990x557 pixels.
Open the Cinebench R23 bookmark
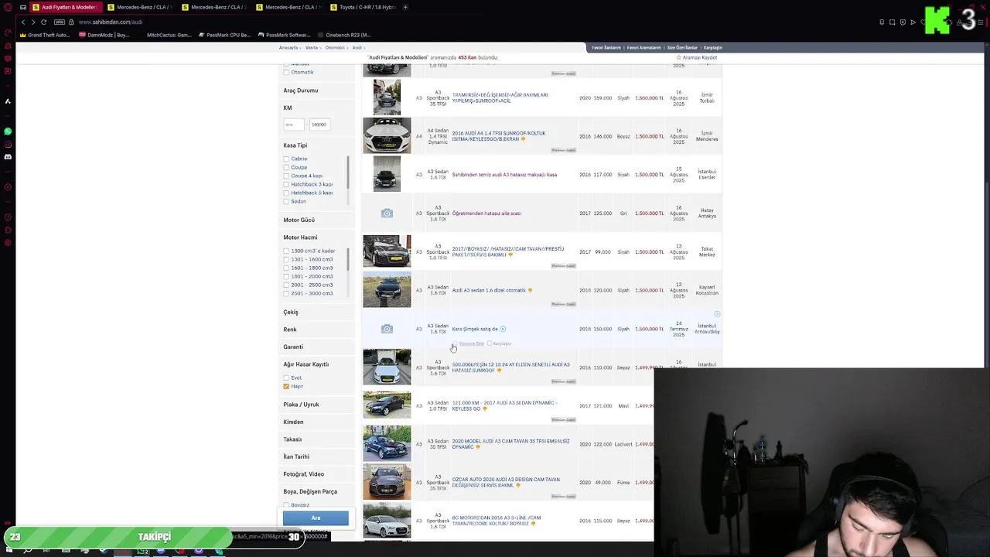pos(343,35)
